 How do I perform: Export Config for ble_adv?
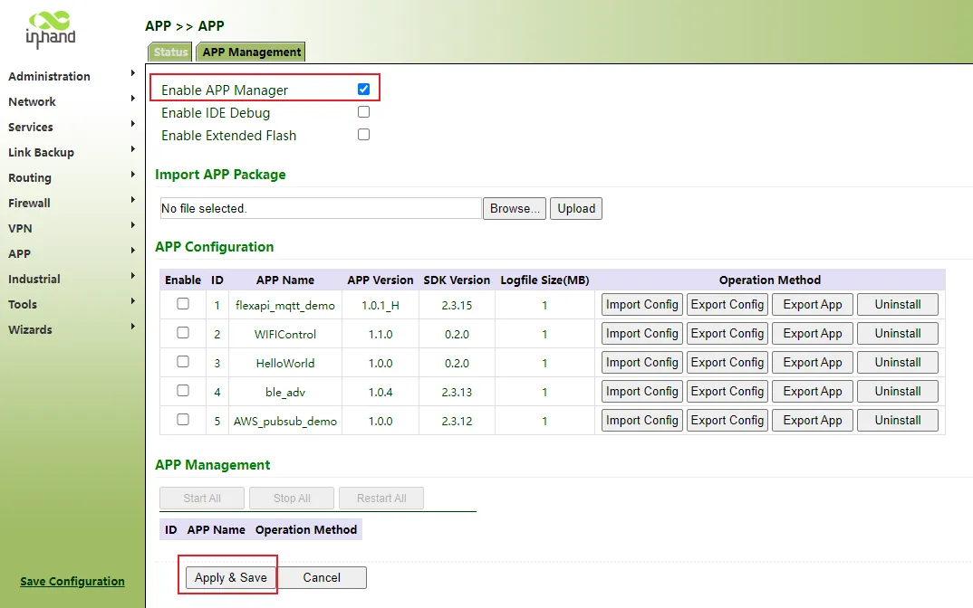pyautogui.click(x=727, y=391)
